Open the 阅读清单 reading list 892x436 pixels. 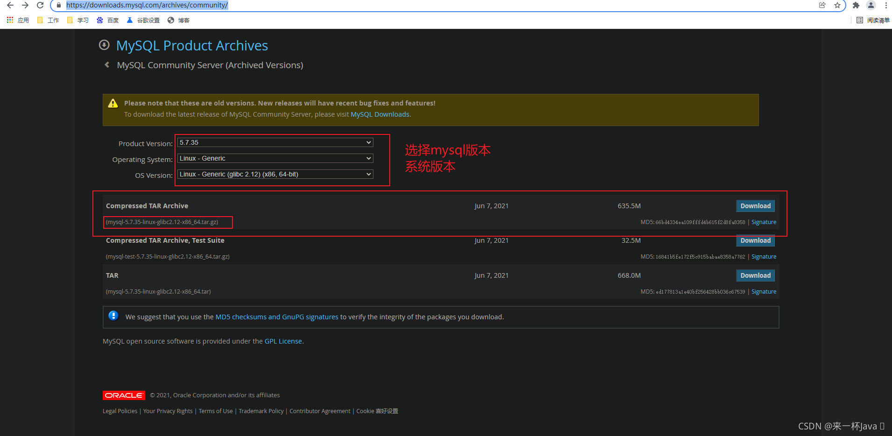pos(873,20)
